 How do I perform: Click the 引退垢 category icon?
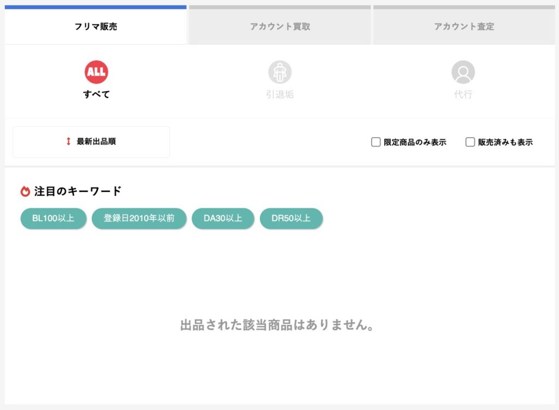[279, 72]
